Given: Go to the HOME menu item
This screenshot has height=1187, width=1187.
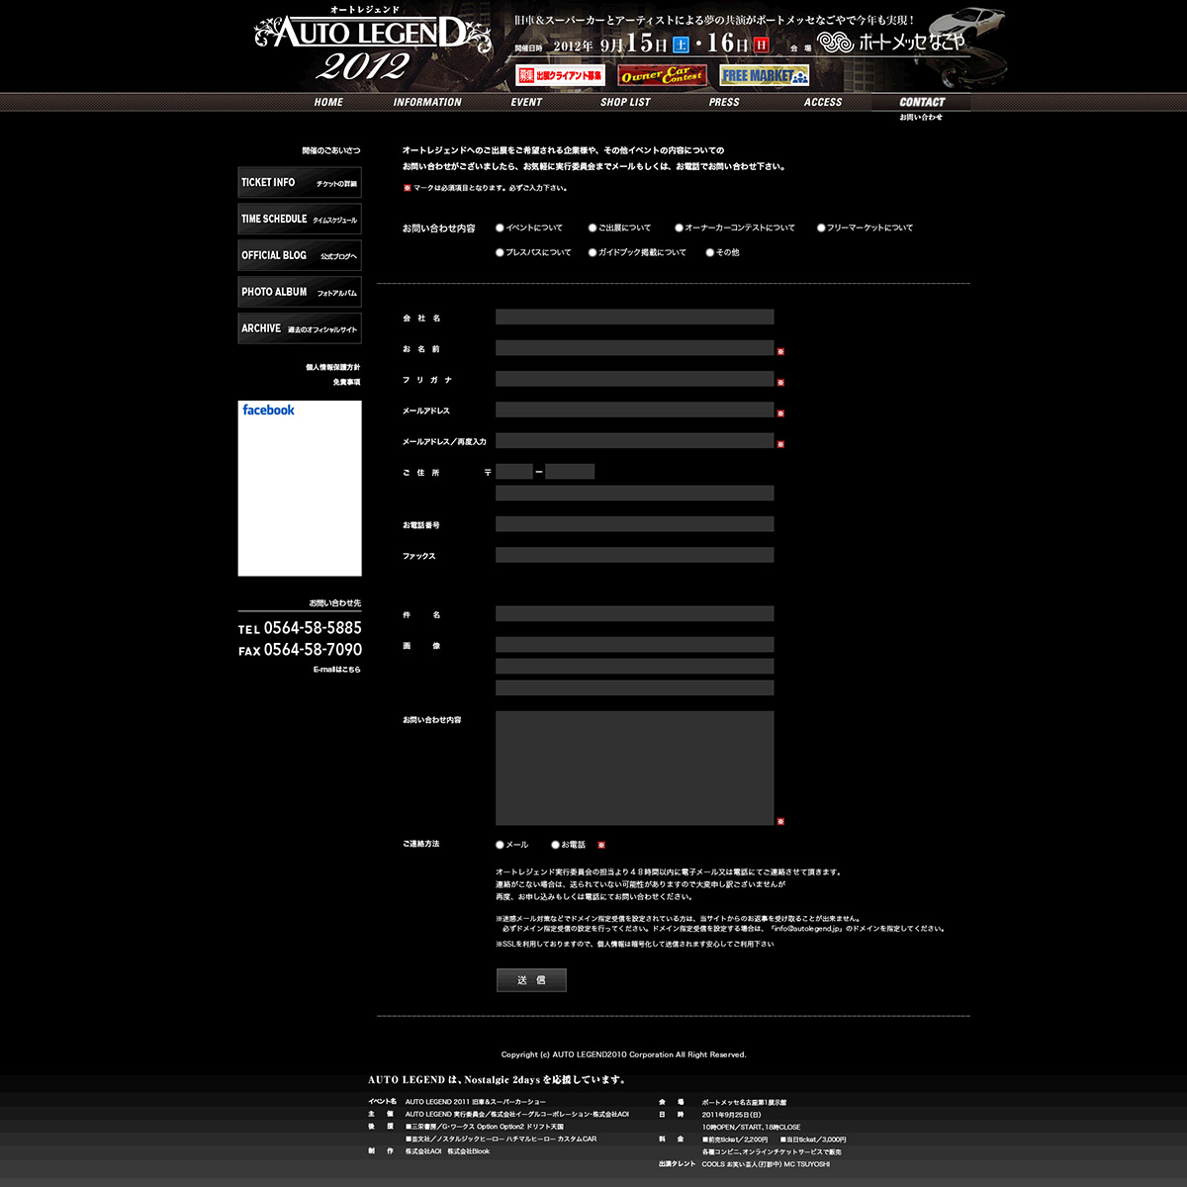Looking at the screenshot, I should [x=328, y=102].
